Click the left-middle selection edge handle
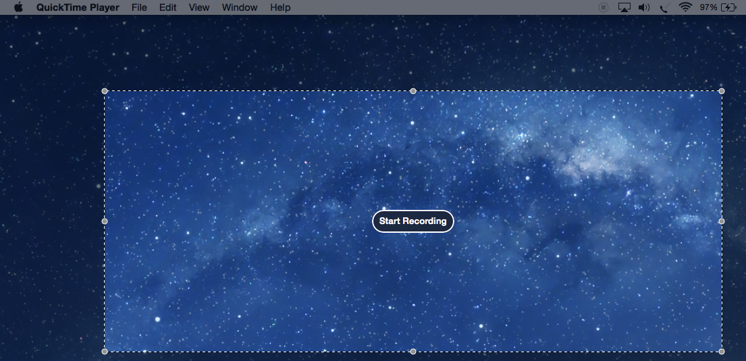The image size is (746, 361). [105, 221]
